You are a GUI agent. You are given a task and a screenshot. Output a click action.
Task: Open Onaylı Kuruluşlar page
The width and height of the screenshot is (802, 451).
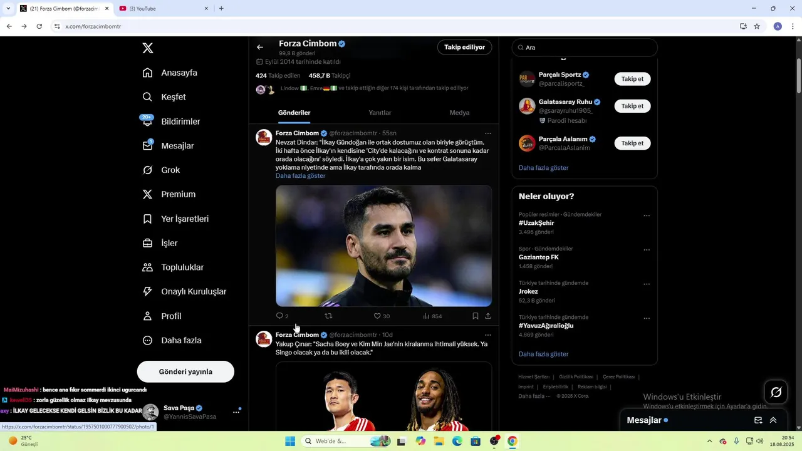[x=184, y=292]
